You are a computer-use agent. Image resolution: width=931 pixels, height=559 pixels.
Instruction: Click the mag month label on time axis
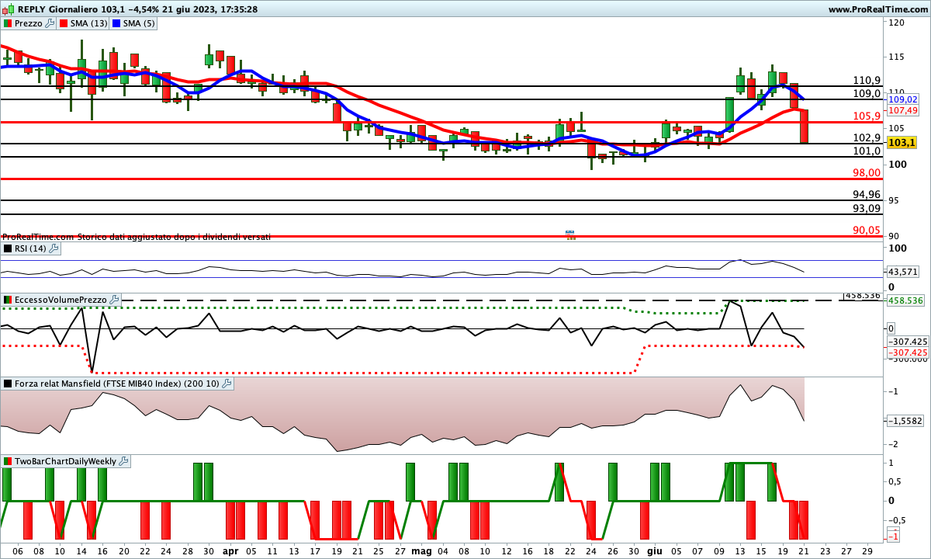coord(421,550)
